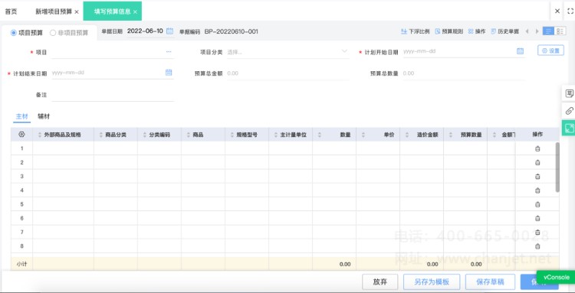
Task: Open the 辅材 tab
Action: 44,116
